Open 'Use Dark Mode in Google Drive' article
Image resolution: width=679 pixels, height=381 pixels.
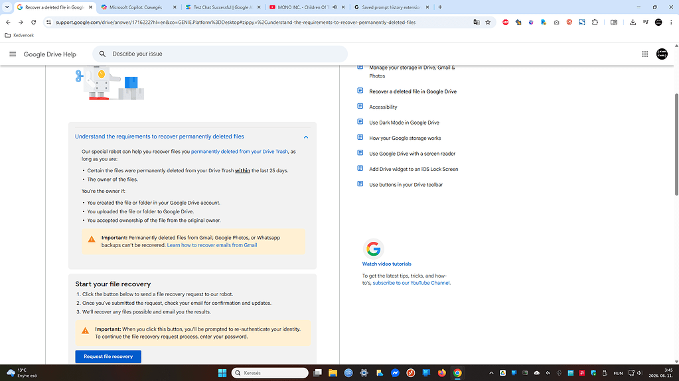pos(404,123)
